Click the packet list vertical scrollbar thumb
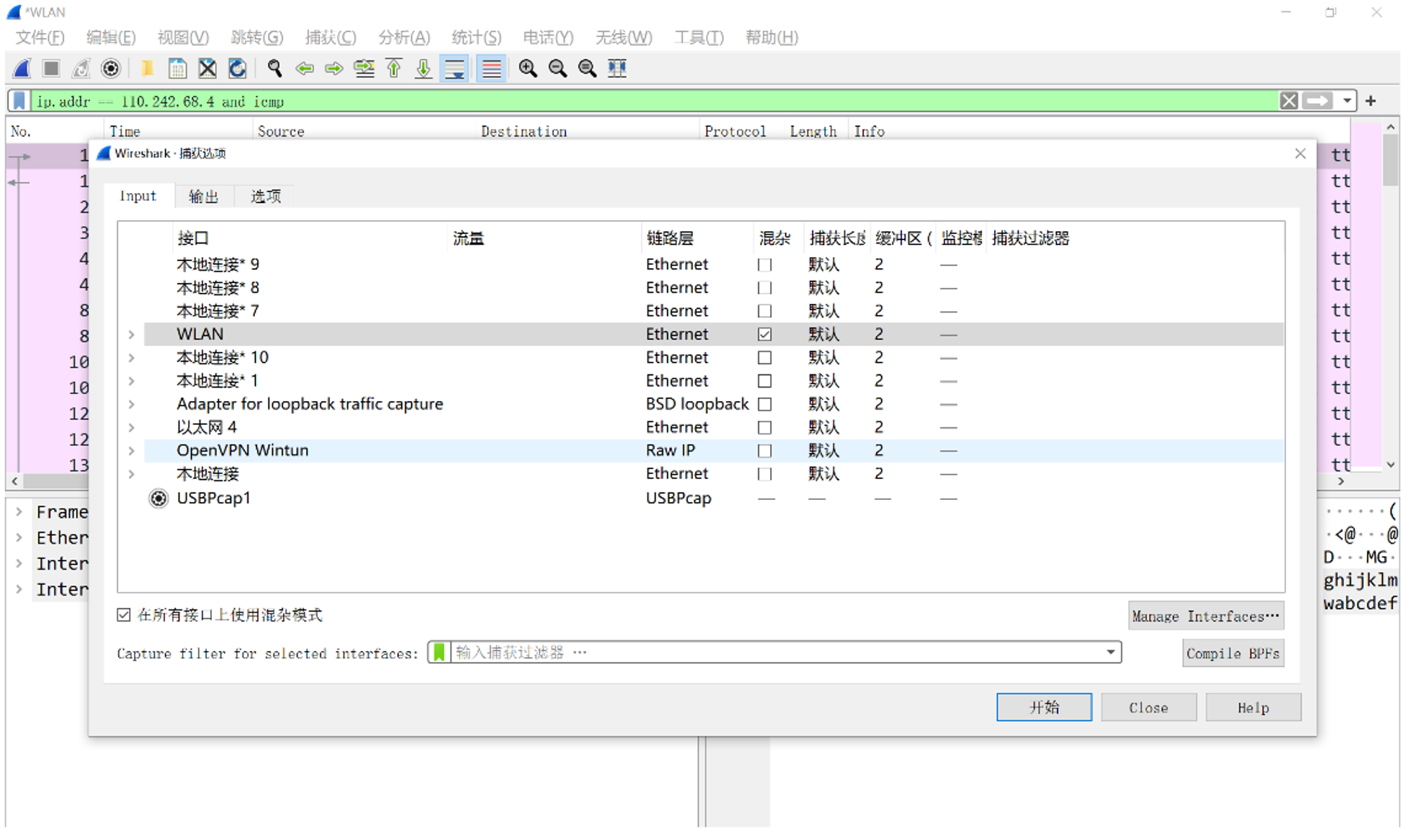 [1391, 159]
